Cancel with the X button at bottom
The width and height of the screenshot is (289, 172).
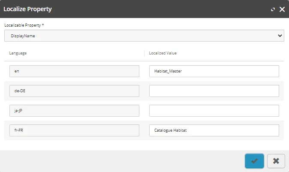click(276, 161)
